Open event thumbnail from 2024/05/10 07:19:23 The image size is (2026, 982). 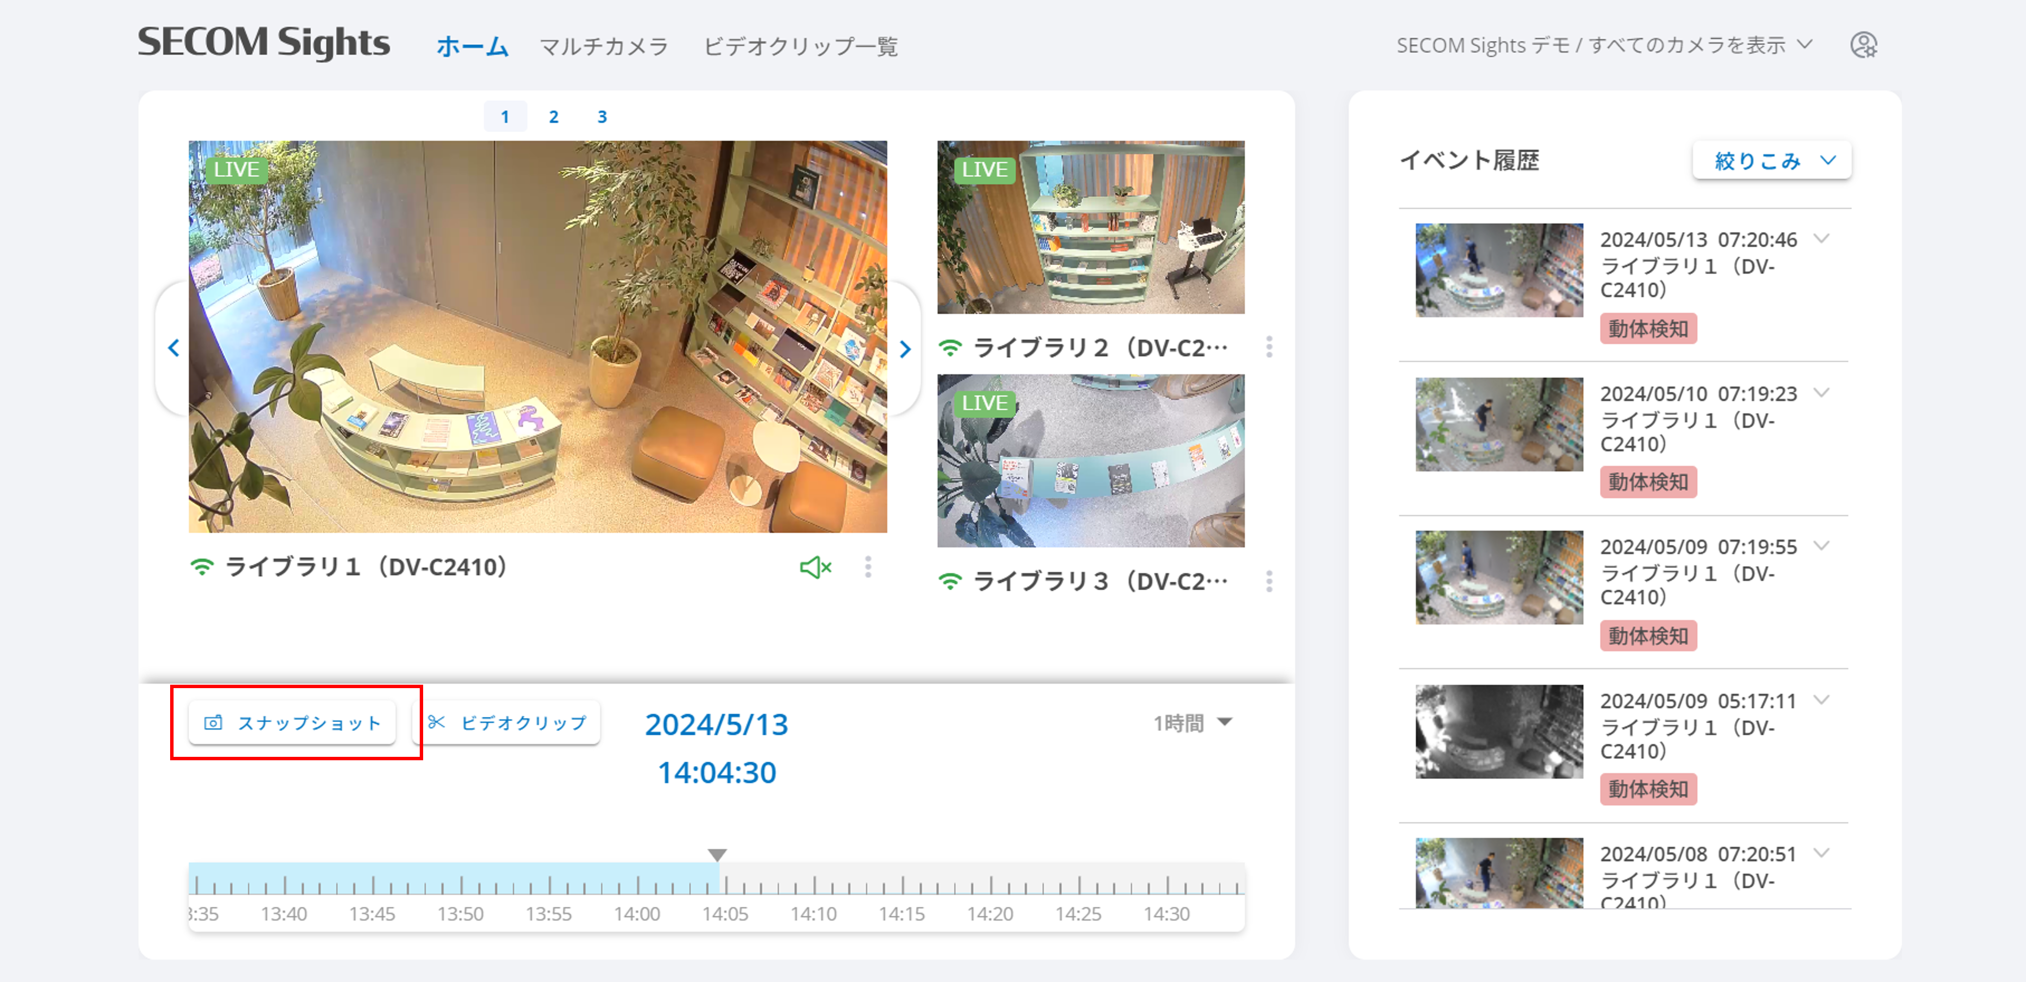point(1499,424)
